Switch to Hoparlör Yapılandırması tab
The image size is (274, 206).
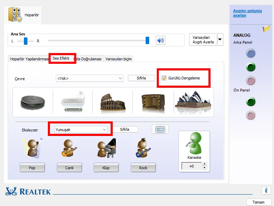(x=29, y=59)
